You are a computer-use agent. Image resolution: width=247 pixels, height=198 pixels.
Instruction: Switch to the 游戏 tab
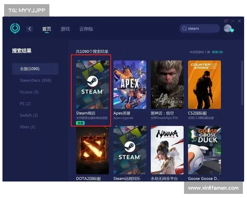pyautogui.click(x=65, y=29)
